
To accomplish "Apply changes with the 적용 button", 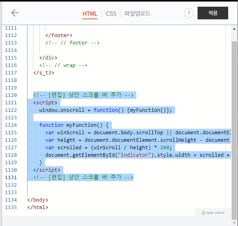I will point(213,13).
